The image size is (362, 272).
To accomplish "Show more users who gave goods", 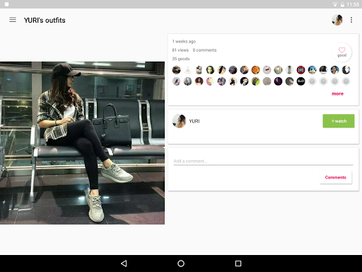I will pyautogui.click(x=337, y=93).
